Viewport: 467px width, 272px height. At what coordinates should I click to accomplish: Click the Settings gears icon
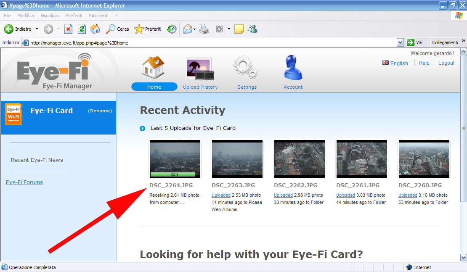pyautogui.click(x=246, y=67)
